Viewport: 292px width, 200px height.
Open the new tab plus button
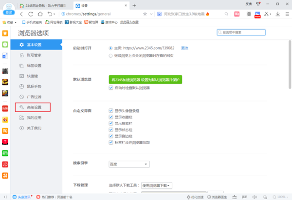point(134,5)
